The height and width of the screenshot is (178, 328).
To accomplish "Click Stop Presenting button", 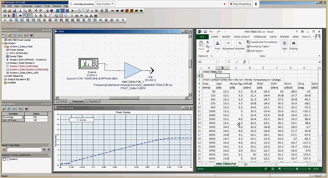I will [240, 4].
